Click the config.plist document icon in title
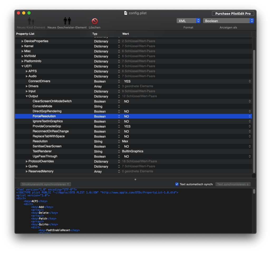This screenshot has height=253, width=271. pos(126,13)
